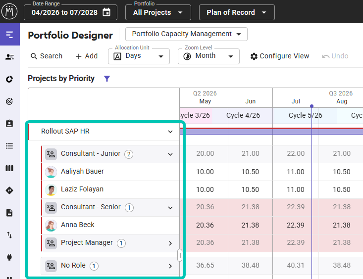Open the Portfolio Capacity Management dropdown

click(186, 34)
